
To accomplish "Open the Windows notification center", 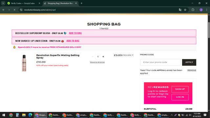I will tap(205, 115).
